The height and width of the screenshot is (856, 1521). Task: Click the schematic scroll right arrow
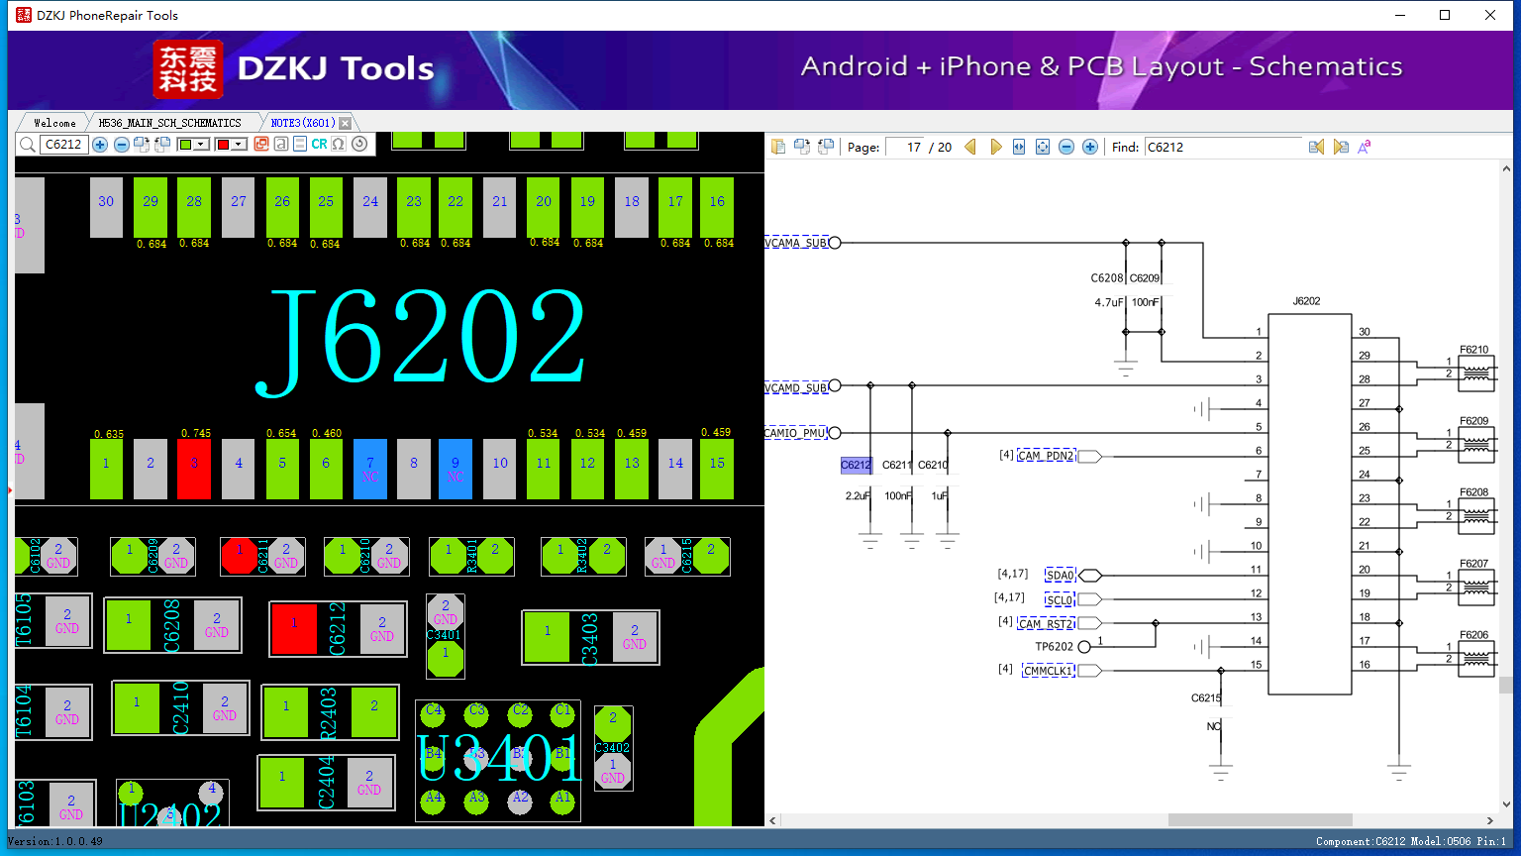[x=1489, y=820]
